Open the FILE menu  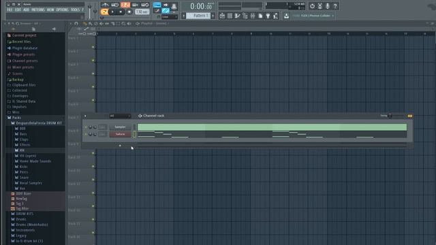(x=10, y=10)
